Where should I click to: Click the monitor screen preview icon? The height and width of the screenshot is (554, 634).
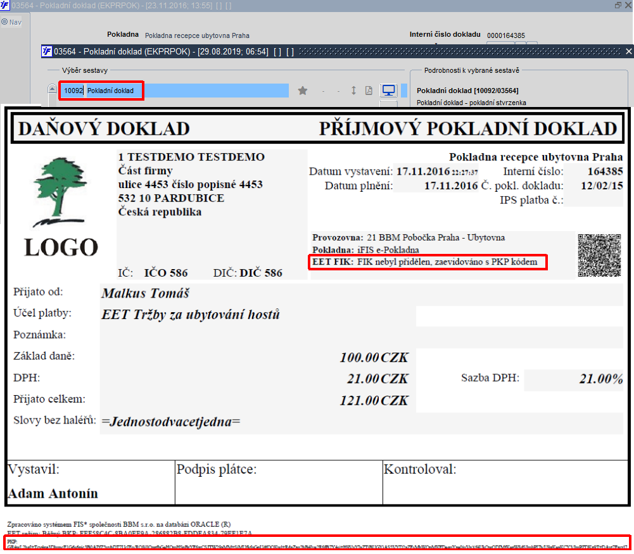coord(388,91)
